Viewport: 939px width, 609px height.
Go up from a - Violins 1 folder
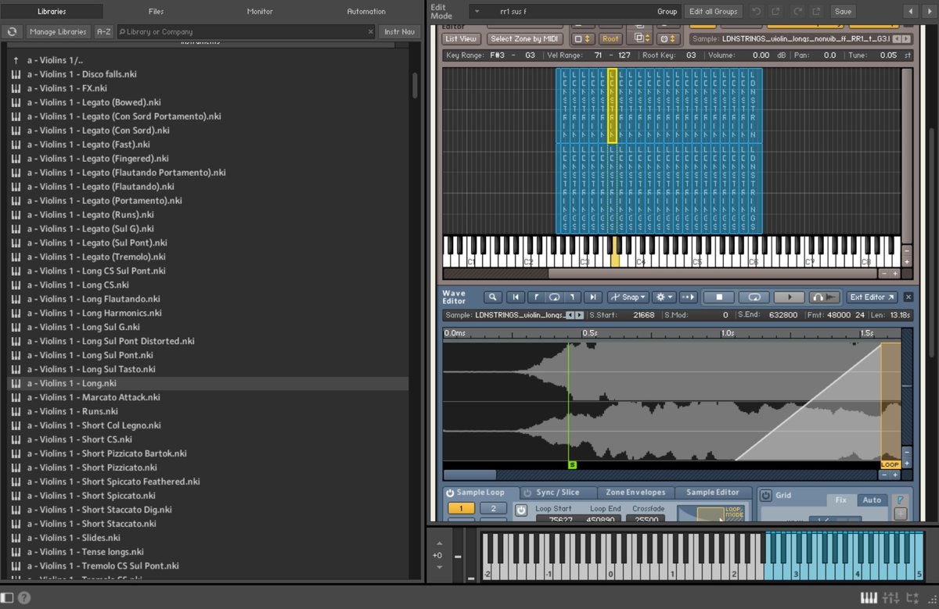(x=16, y=60)
